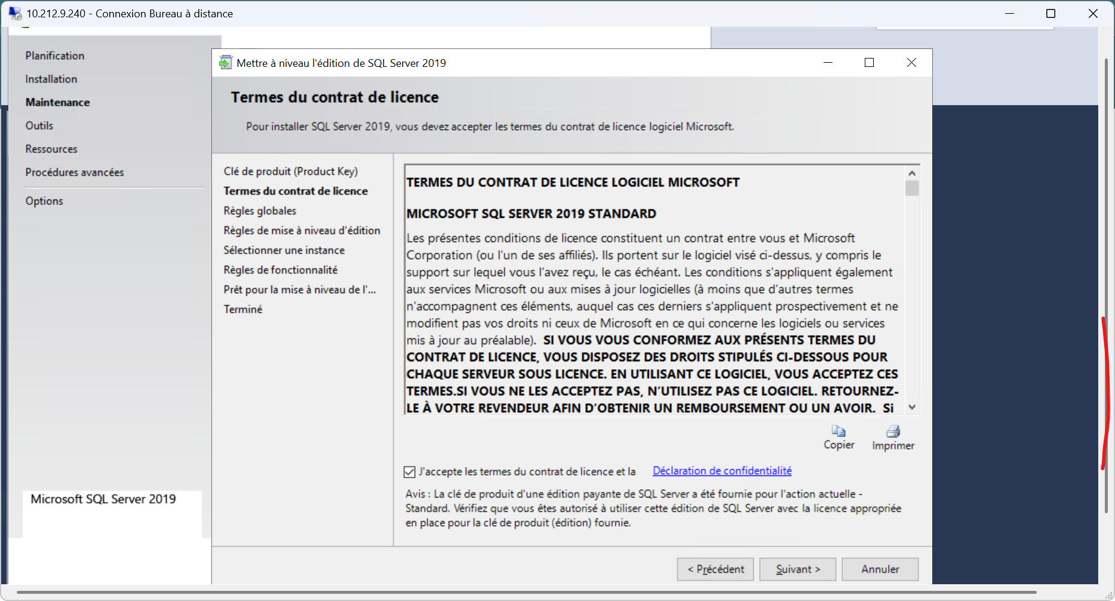Select the Clé de produit (Product Key) step
This screenshot has width=1115, height=601.
[291, 171]
